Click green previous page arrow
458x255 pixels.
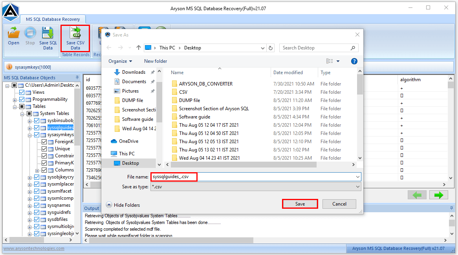417,195
